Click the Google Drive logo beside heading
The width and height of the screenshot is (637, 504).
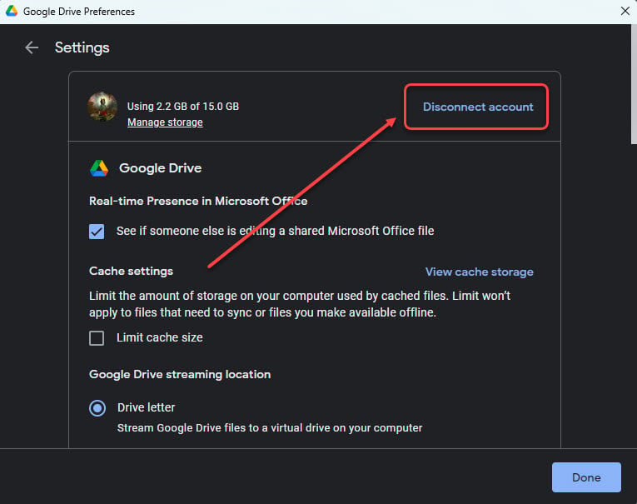coord(99,168)
